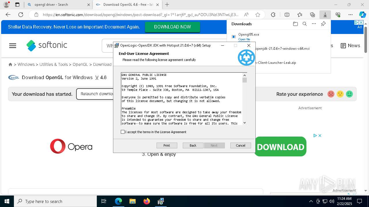Click Windows in the breadcrumb

coord(26,64)
